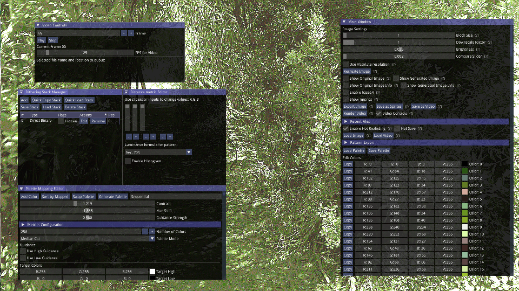
Task: Click the Load Palette button
Action: (x=354, y=150)
